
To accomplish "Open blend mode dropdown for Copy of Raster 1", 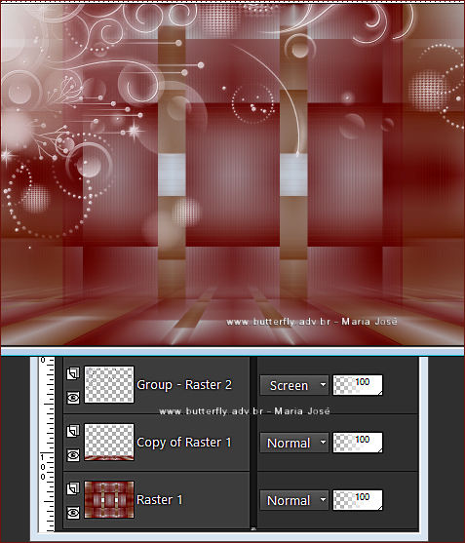I will tap(294, 443).
